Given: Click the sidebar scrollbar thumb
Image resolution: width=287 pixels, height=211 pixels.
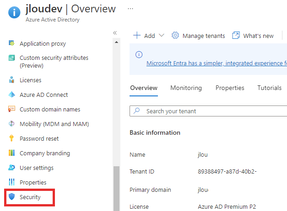Looking at the screenshot, I should [116, 189].
